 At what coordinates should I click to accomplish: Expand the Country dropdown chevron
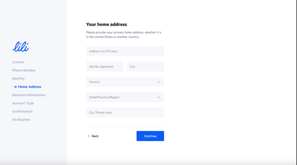pyautogui.click(x=158, y=82)
